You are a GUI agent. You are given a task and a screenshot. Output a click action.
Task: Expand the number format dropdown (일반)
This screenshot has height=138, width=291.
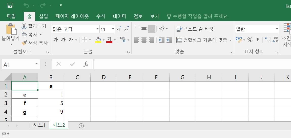coord(276,29)
